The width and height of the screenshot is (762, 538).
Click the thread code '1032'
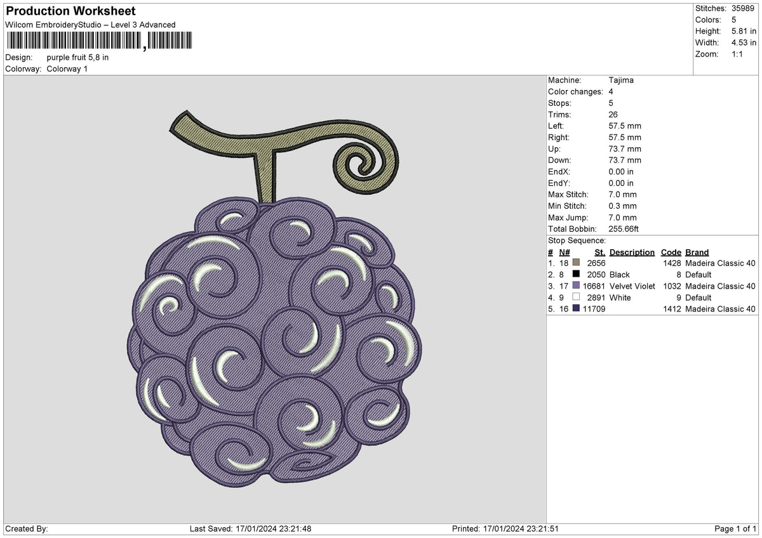672,286
